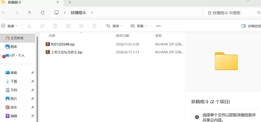
Task: Click the pin icon beside 音乐
Action: pyautogui.click(x=33, y=107)
